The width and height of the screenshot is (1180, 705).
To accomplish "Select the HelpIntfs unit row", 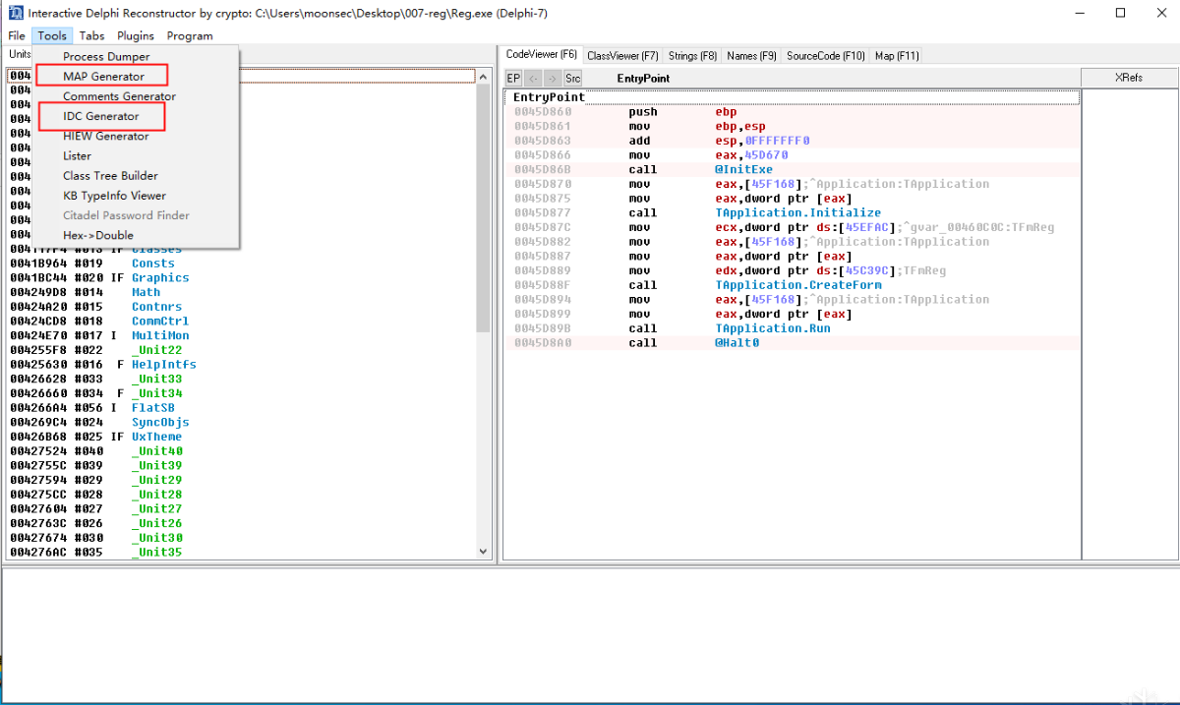I will 241,365.
